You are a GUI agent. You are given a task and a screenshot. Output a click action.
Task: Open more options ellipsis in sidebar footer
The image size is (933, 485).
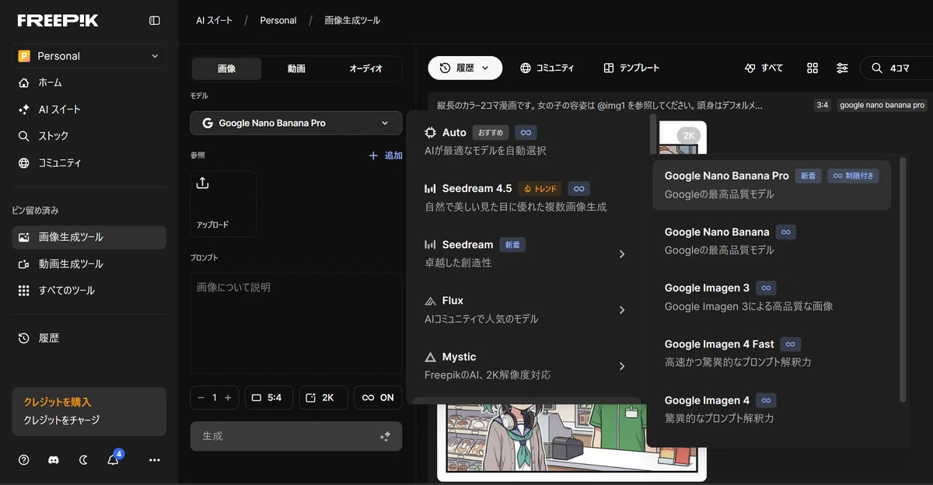(x=155, y=460)
